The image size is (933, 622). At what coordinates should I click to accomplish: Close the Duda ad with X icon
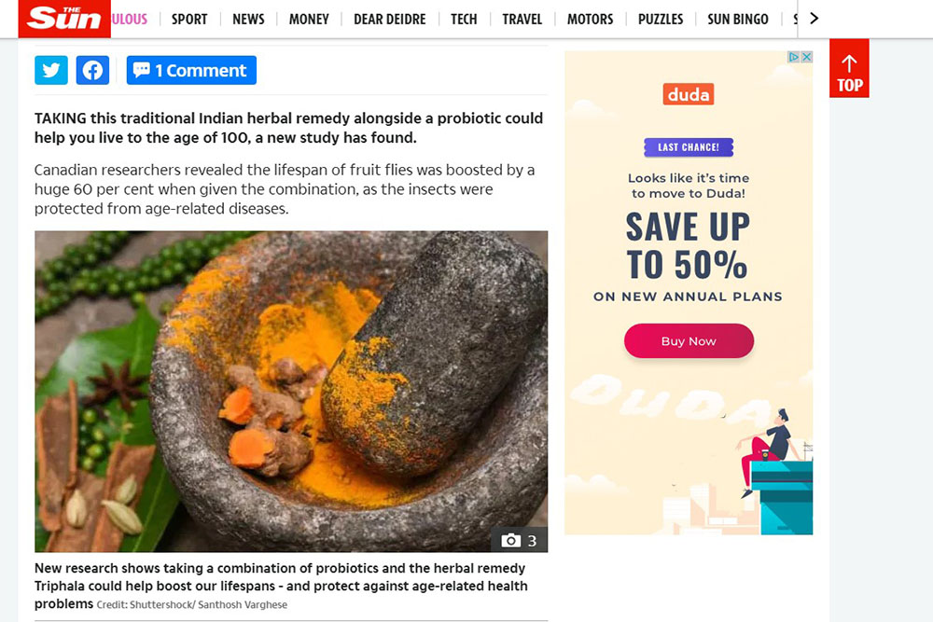[807, 57]
